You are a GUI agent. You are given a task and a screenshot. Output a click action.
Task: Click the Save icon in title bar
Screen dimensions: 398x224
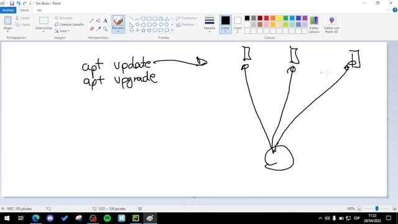(12, 3)
